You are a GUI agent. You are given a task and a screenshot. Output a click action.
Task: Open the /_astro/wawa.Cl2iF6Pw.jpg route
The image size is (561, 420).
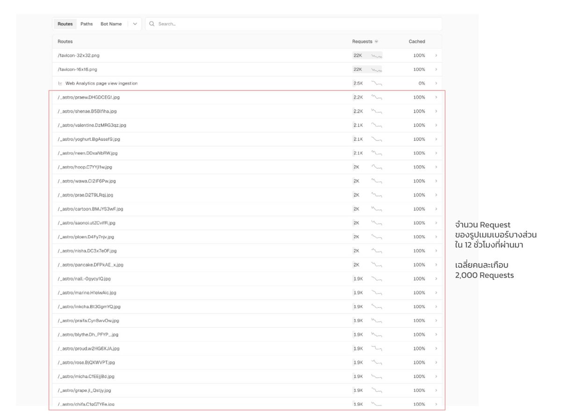point(86,181)
